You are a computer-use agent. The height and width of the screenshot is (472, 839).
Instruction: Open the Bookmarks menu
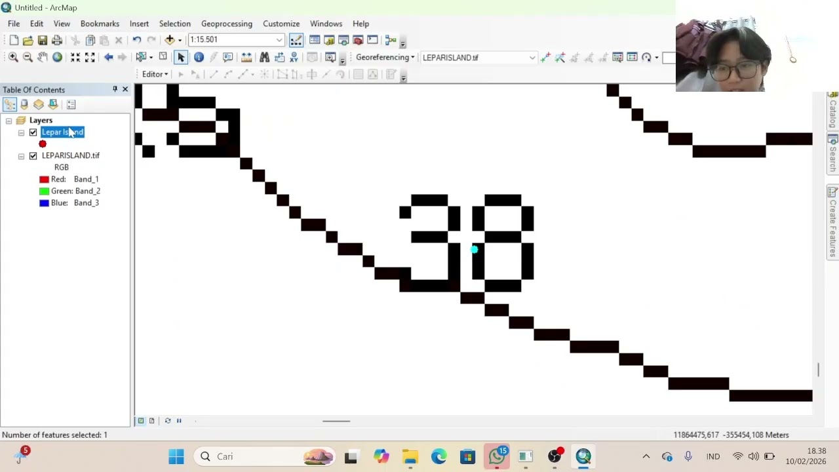click(100, 24)
